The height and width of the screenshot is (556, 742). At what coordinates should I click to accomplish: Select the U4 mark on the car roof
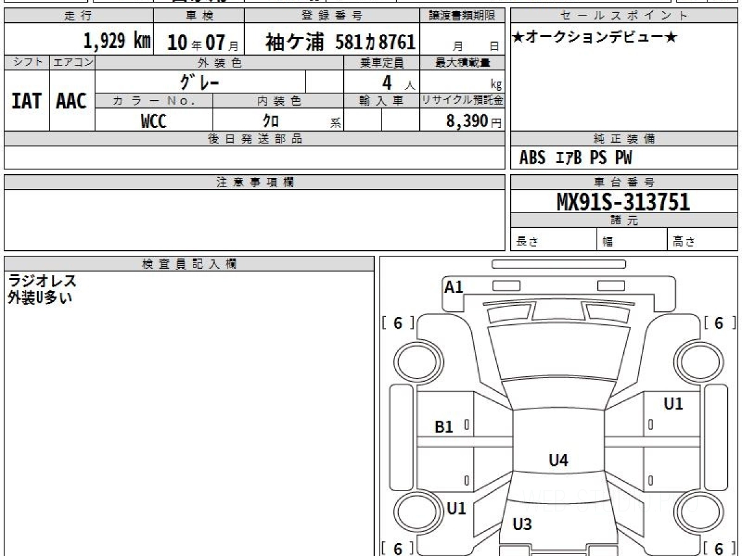(558, 460)
